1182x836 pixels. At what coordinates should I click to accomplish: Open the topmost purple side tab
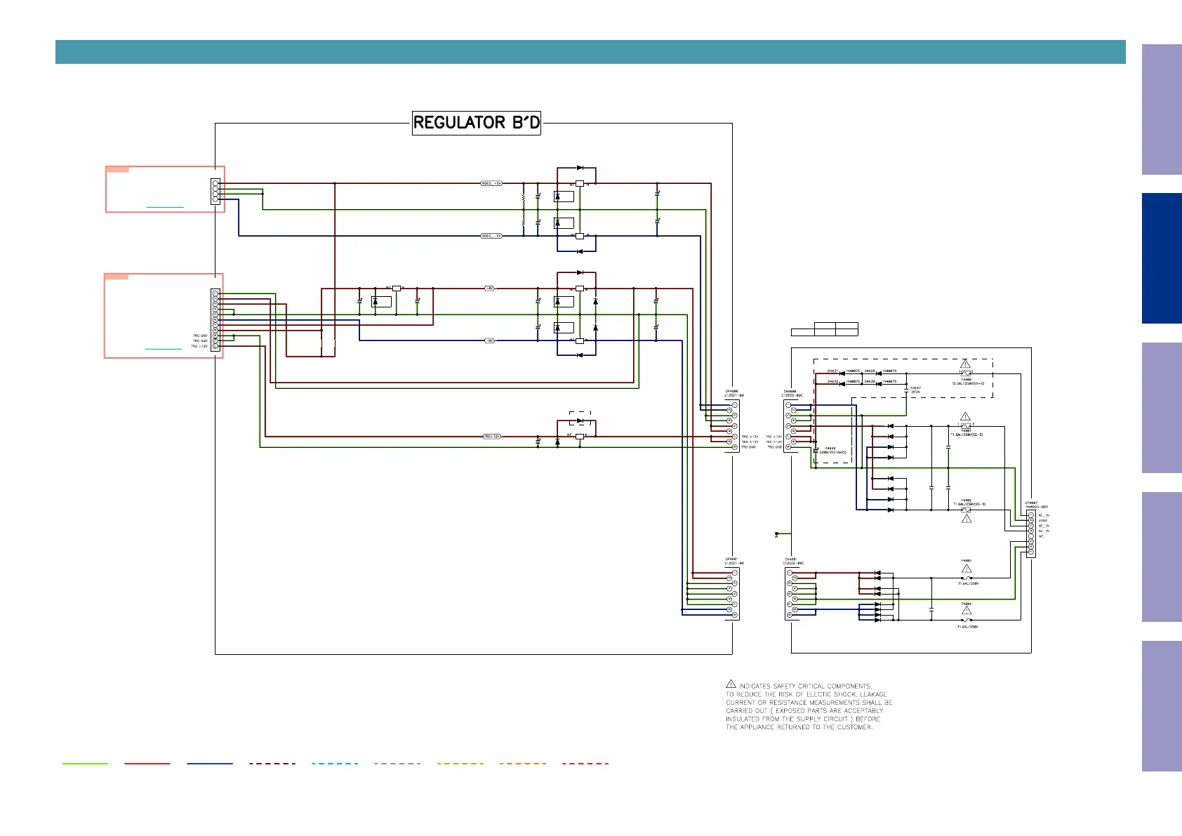click(1162, 110)
